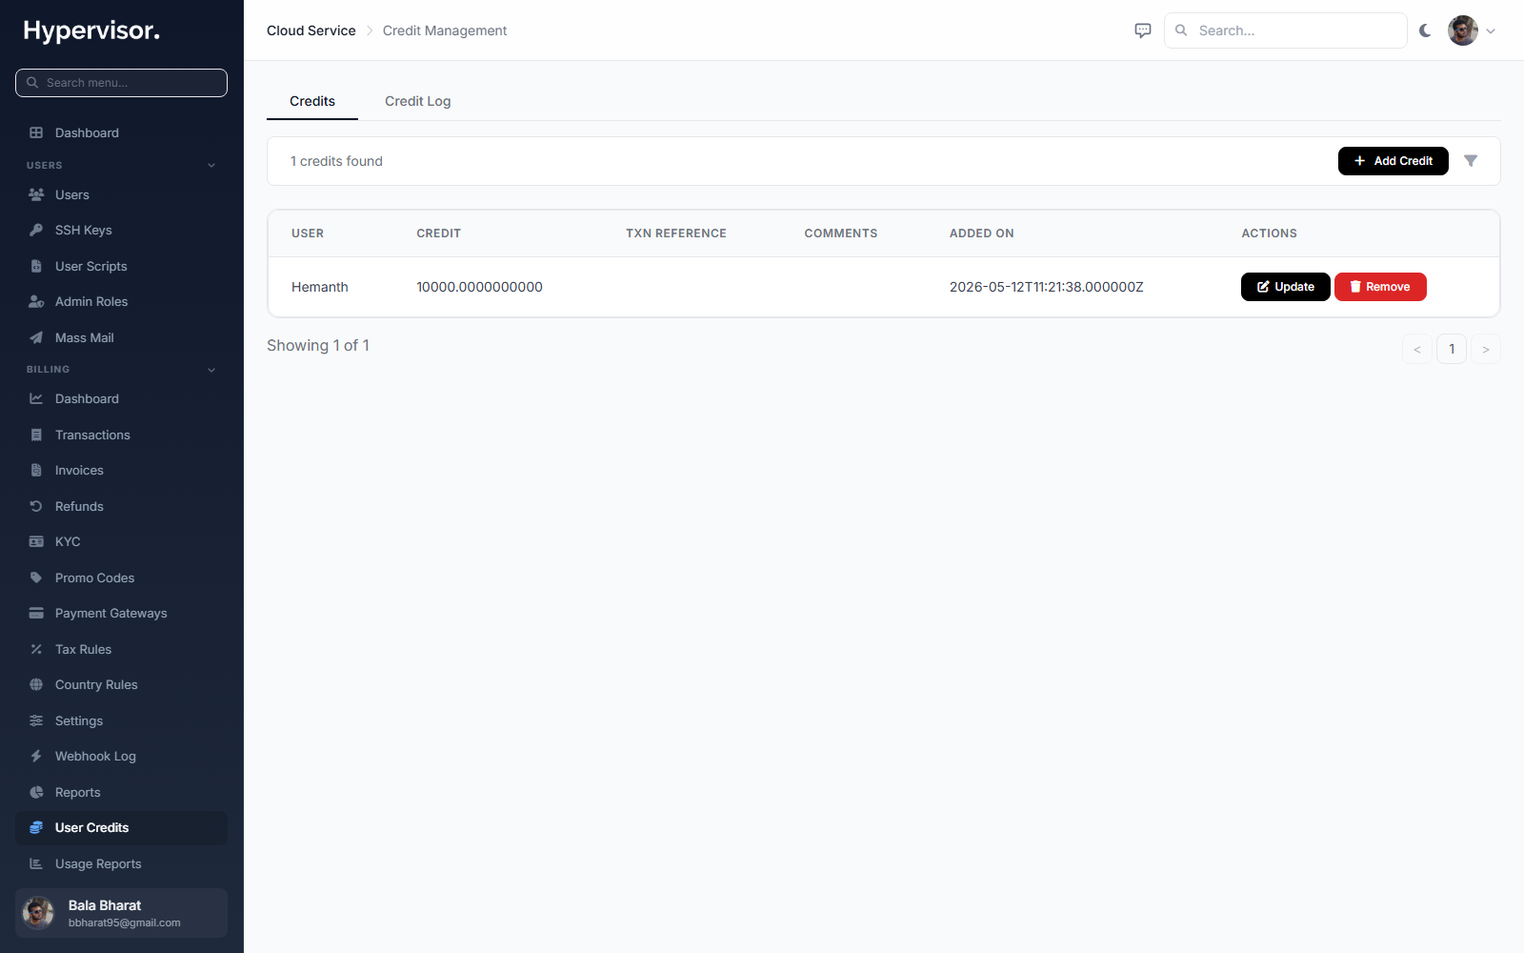Open Country Rules globe icon
This screenshot has height=953, width=1524.
(x=36, y=684)
